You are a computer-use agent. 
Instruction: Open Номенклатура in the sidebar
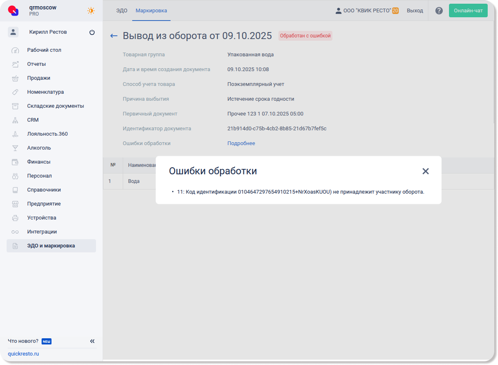(45, 92)
